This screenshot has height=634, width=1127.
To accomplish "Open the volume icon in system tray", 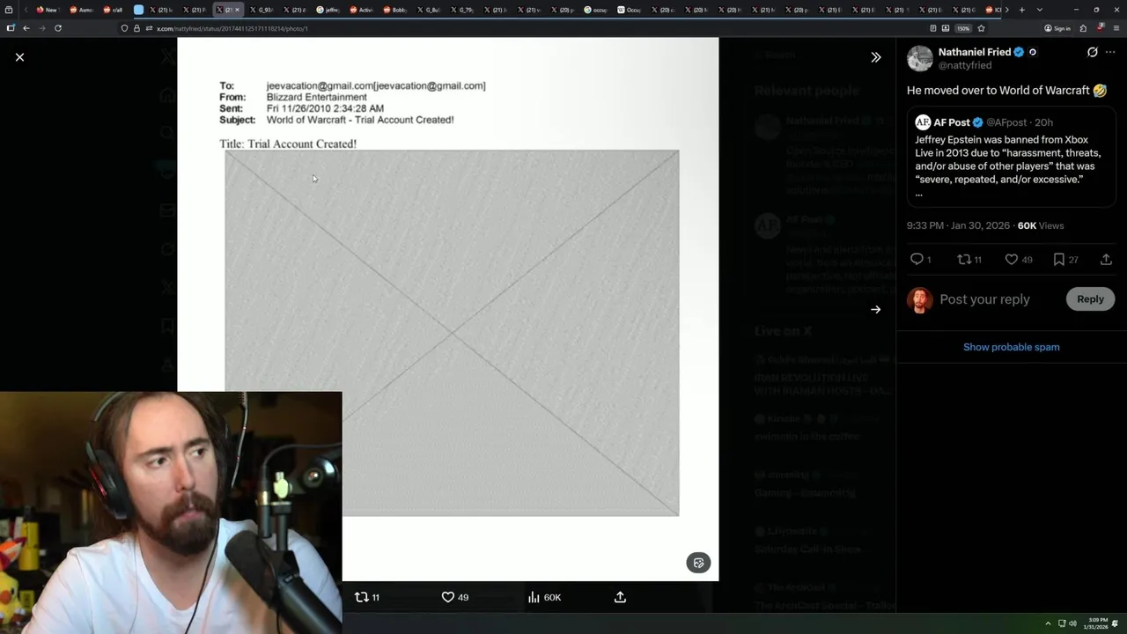I will (1072, 623).
